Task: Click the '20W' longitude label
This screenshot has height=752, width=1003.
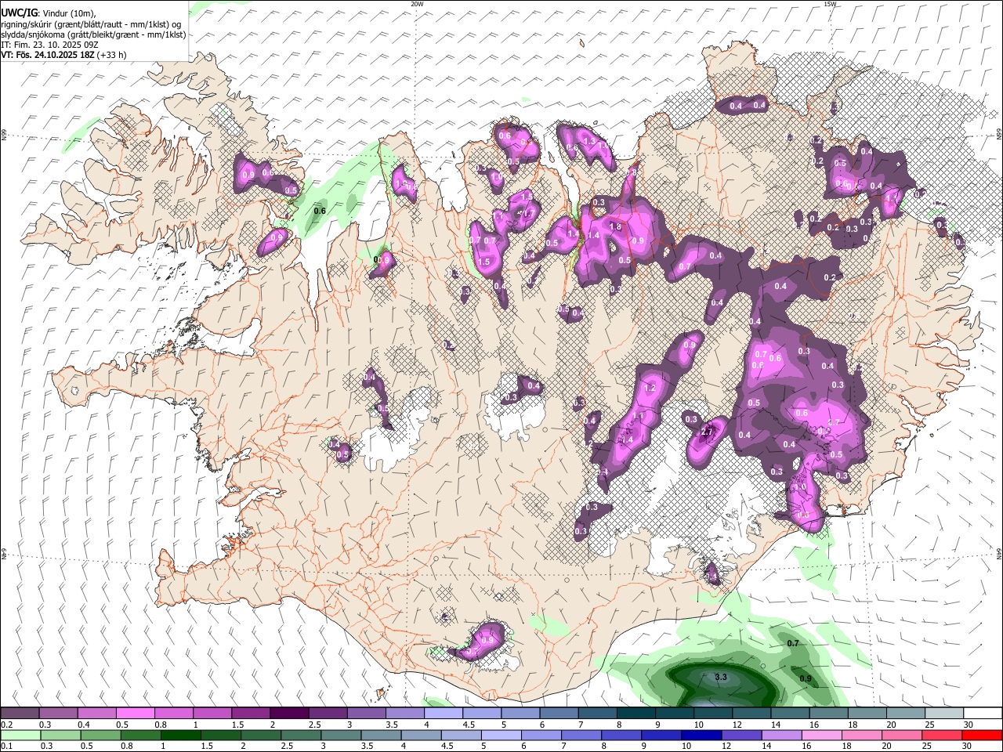Action: click(x=417, y=4)
